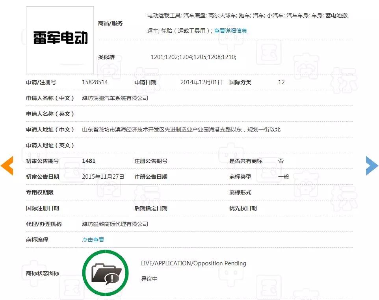379x300 pixels.
Task: Select application number 15828514
Action: coord(95,82)
